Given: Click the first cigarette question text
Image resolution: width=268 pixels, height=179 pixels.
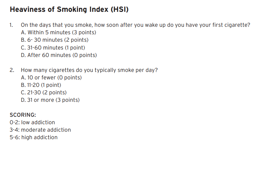Looking at the screenshot, I should (135, 25).
